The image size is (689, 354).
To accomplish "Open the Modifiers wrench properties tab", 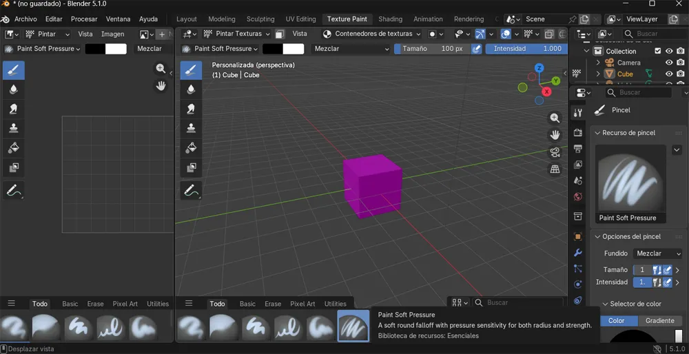I will 578,253.
